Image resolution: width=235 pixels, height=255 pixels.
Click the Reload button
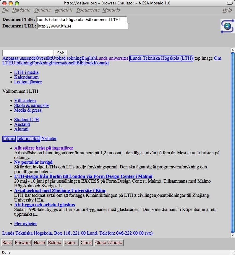[54, 243]
